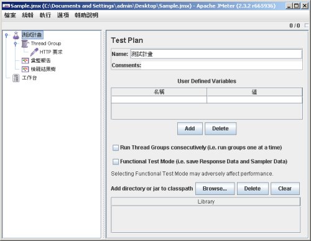Click the User Defined Variables title
The width and height of the screenshot is (311, 241).
(207, 81)
